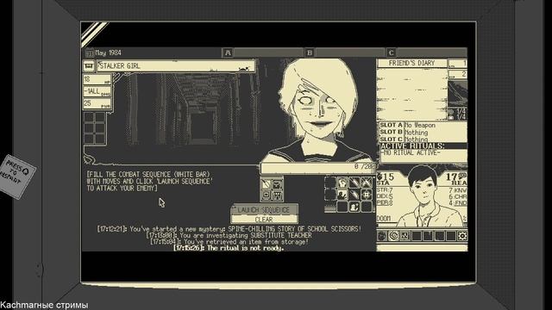The width and height of the screenshot is (552, 310).
Task: Click log line about retrieved item from storage
Action: click(x=229, y=242)
